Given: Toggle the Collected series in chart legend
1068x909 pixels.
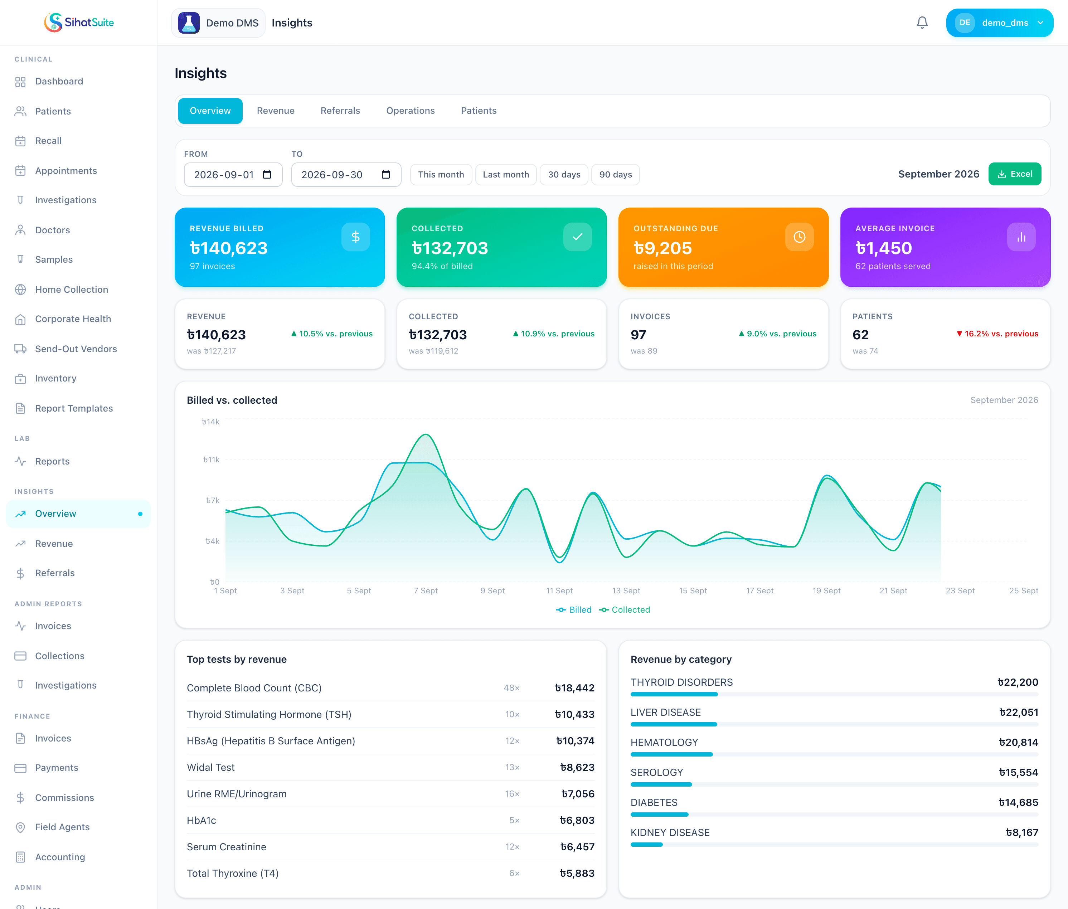Looking at the screenshot, I should coord(624,609).
